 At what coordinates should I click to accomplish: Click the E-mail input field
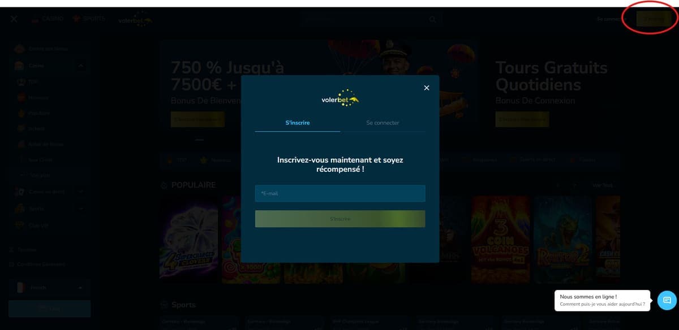(339, 193)
